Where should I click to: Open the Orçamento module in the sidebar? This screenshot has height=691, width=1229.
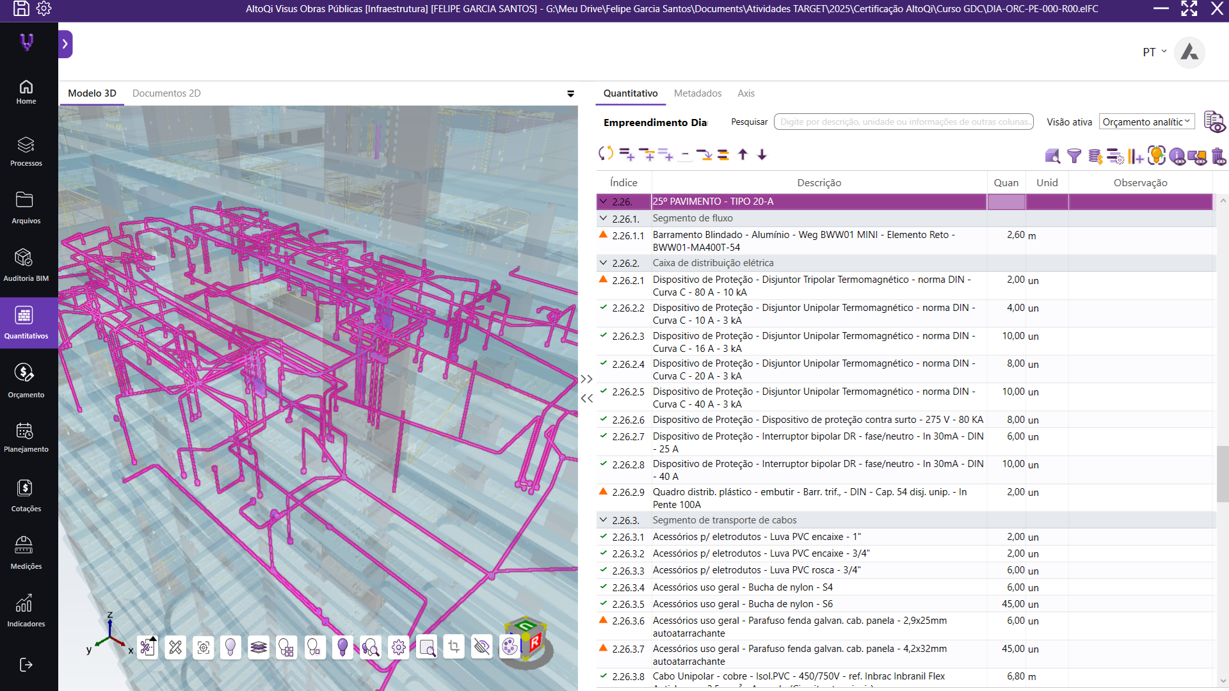(26, 381)
